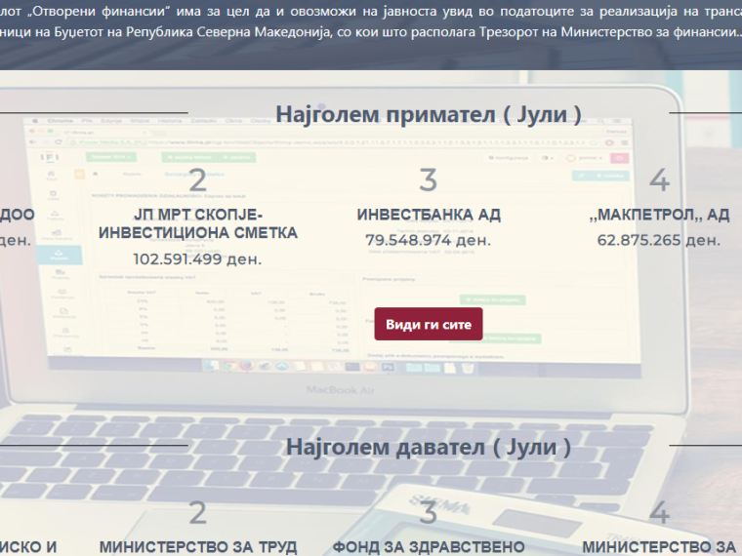The height and width of the screenshot is (556, 742).
Task: Open recipient ЈП МРТ СКОПЈЕ-ИНВЕСТИЦИОНА СМЕТКА
Action: (x=198, y=223)
